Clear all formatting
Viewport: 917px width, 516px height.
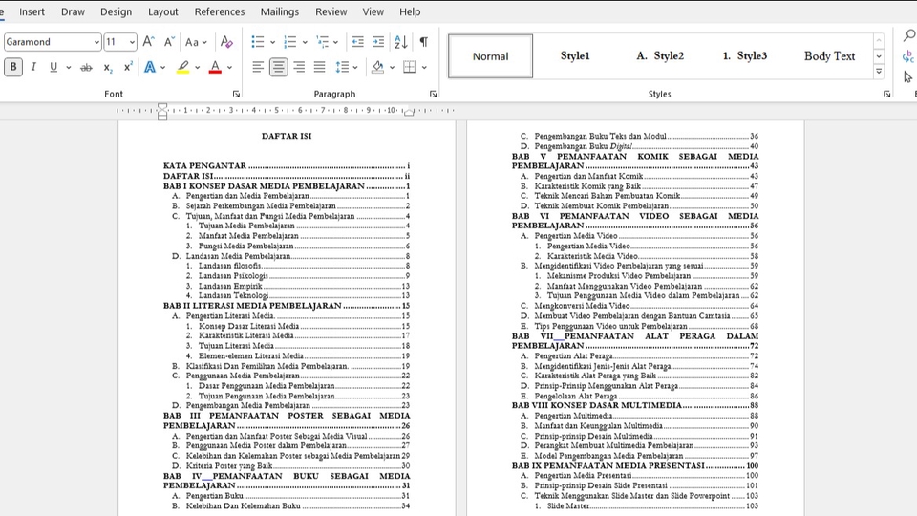click(226, 42)
